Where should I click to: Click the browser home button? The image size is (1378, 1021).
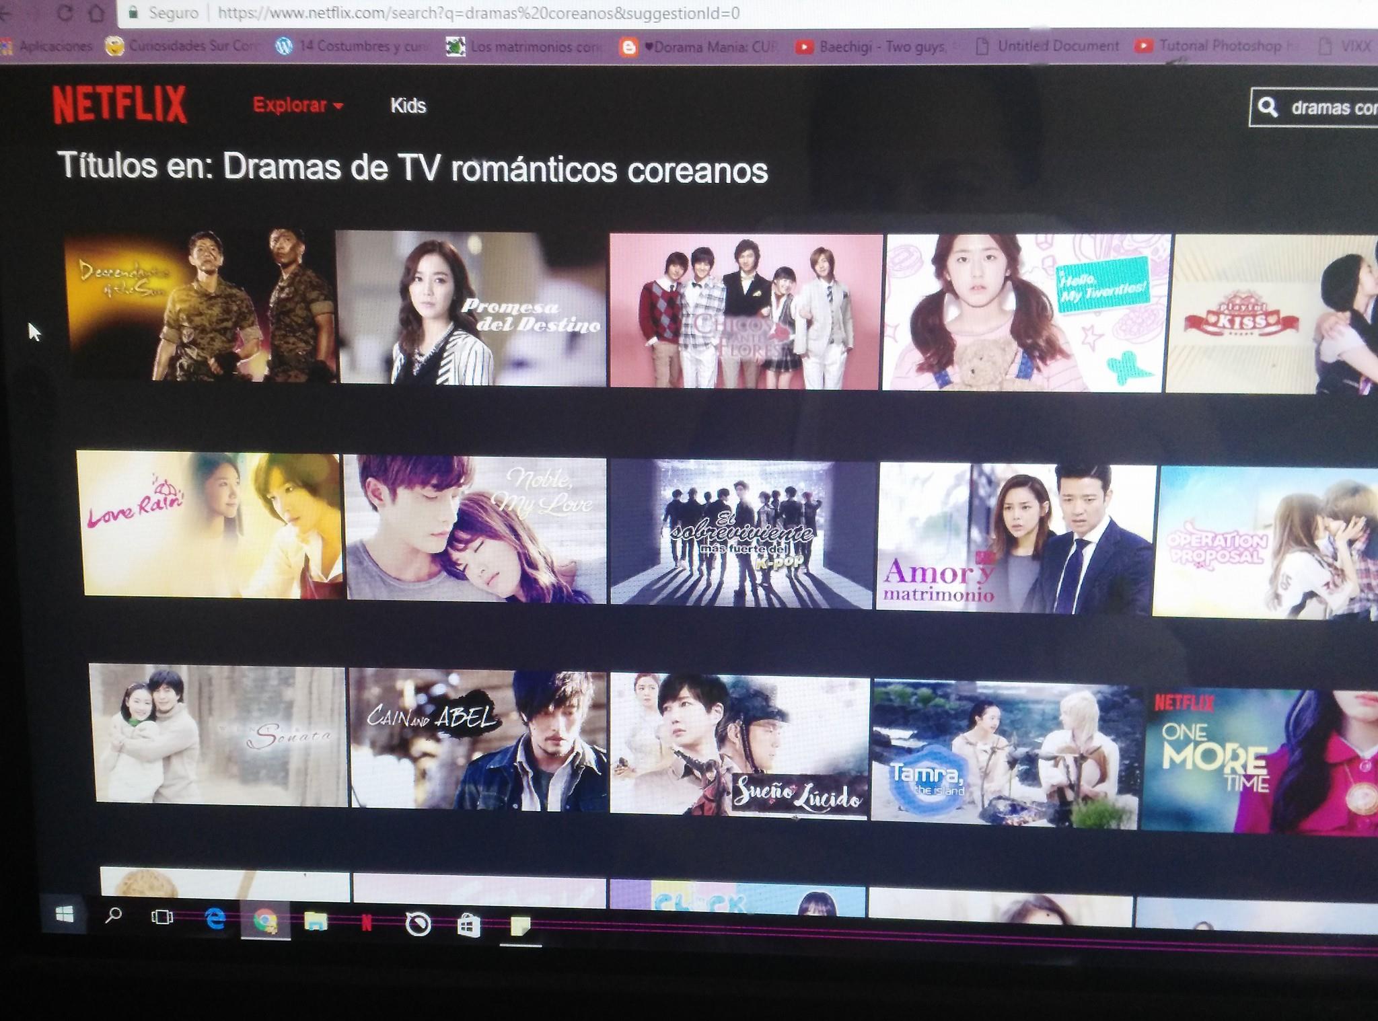tap(97, 13)
